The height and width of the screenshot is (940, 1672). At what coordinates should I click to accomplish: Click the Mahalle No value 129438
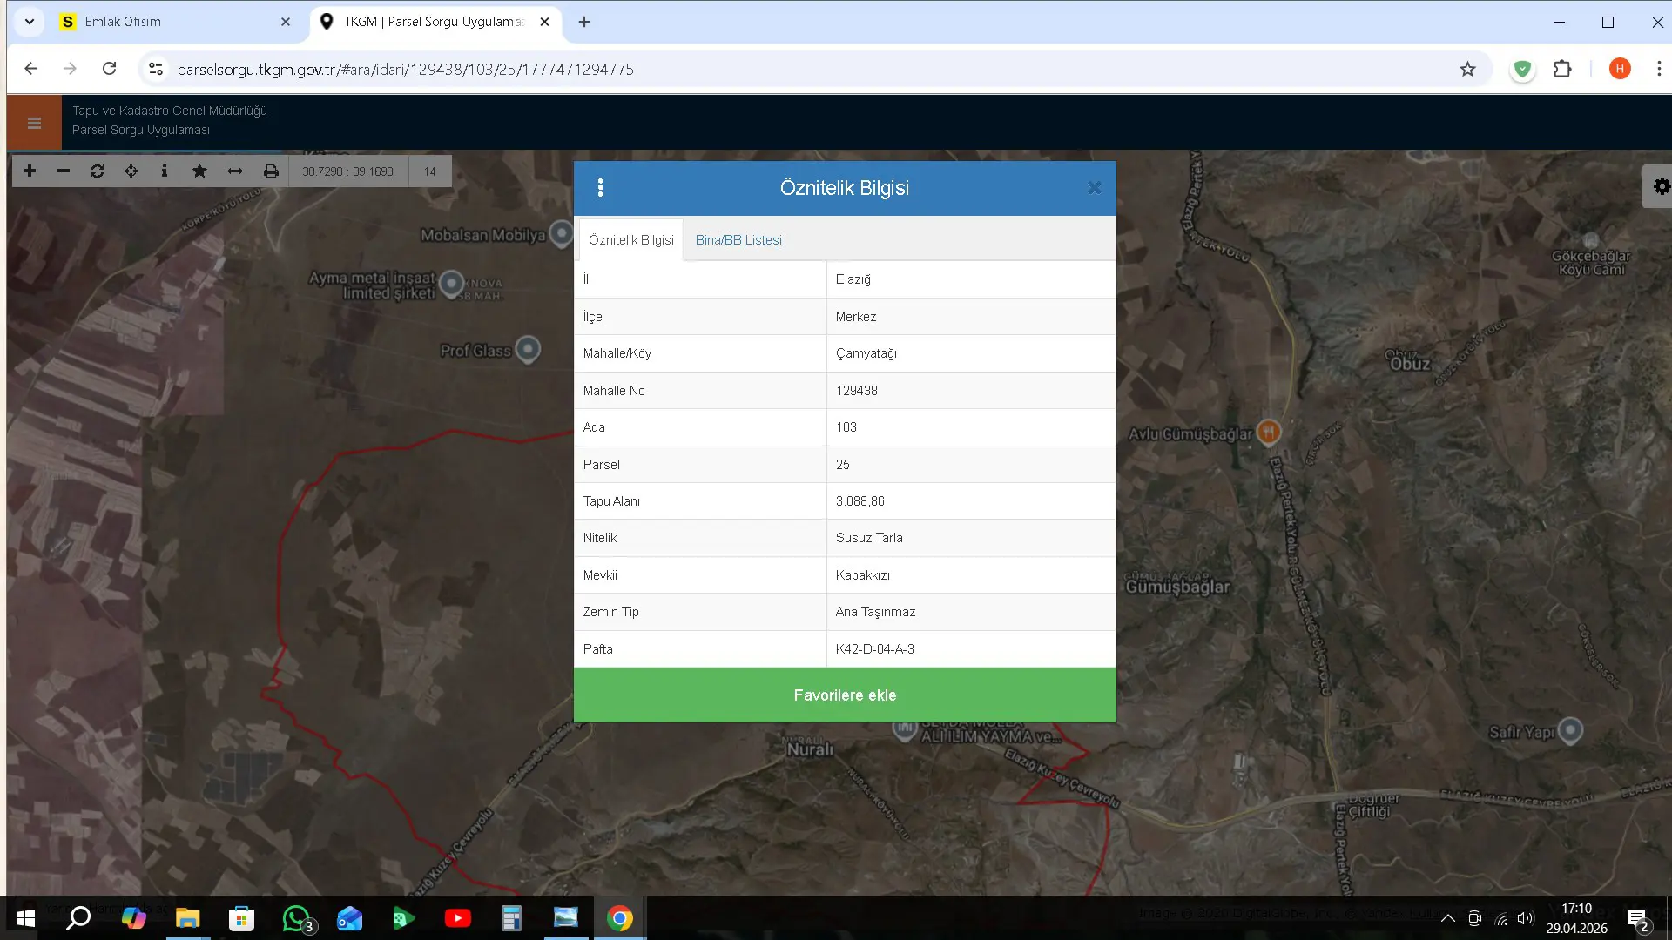pos(856,391)
